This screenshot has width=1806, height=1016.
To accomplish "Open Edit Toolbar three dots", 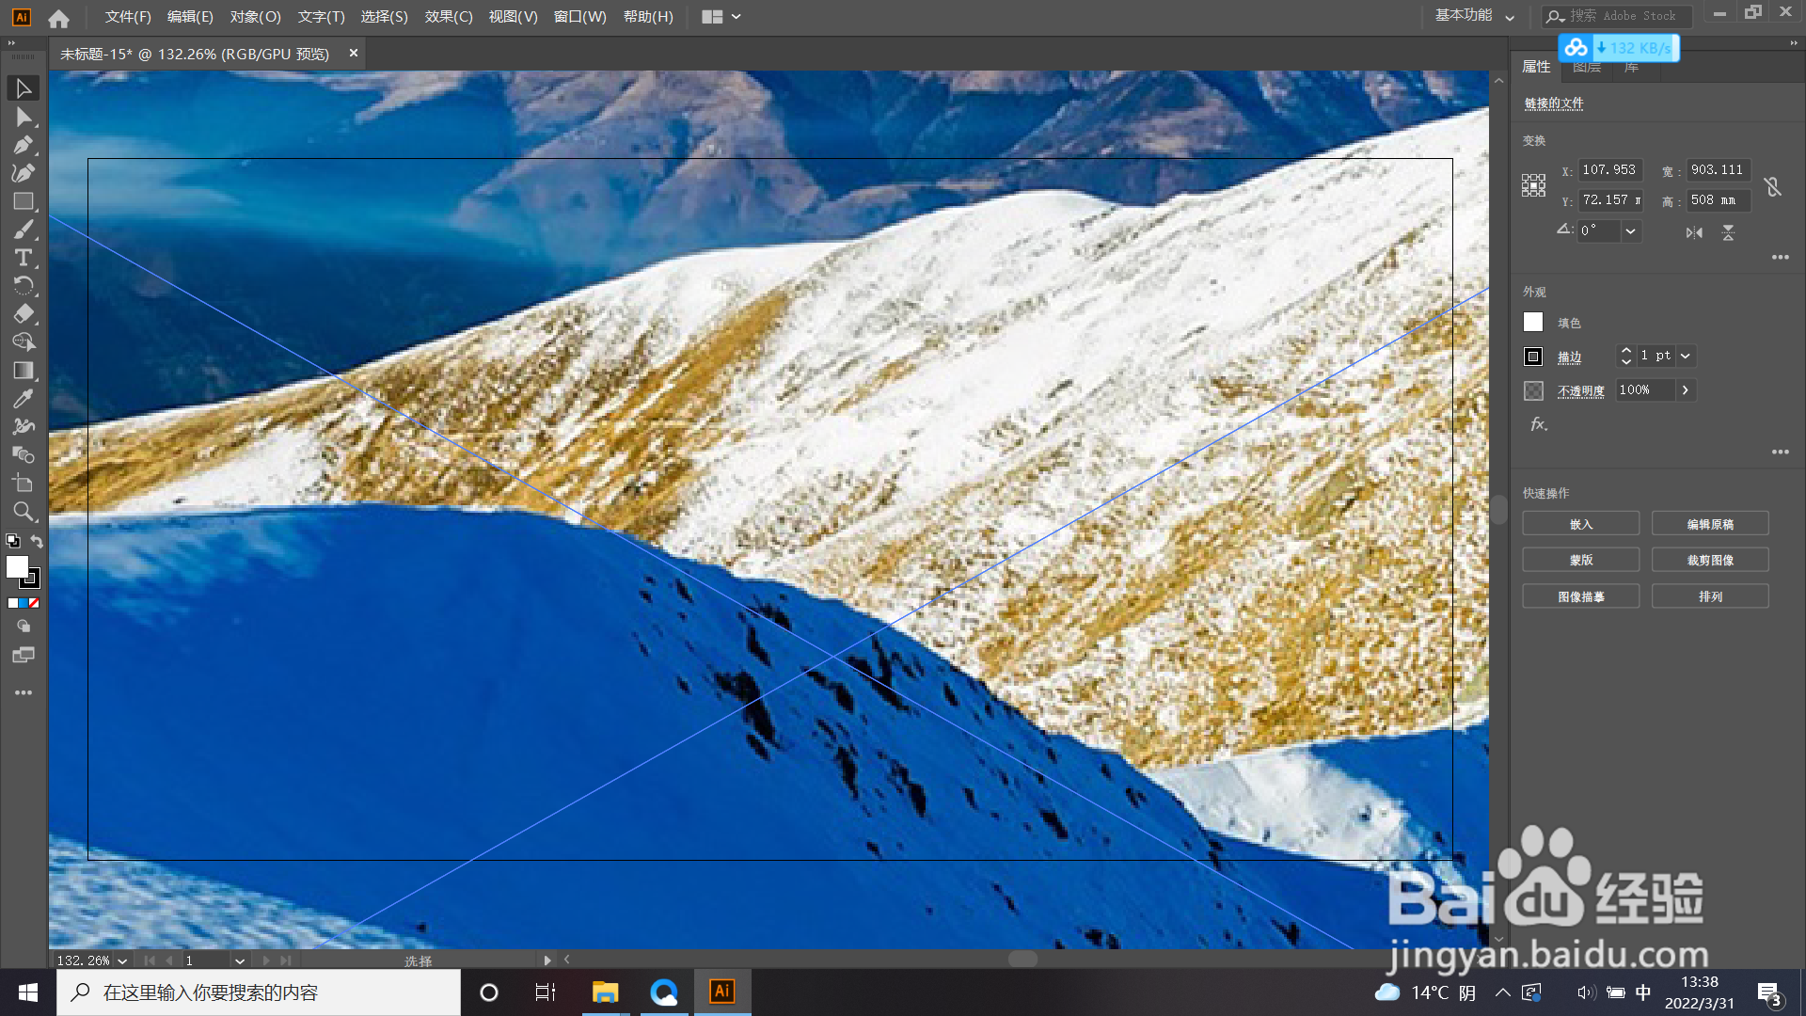I will (24, 692).
